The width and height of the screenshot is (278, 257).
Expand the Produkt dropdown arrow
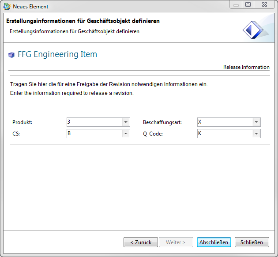(126, 122)
